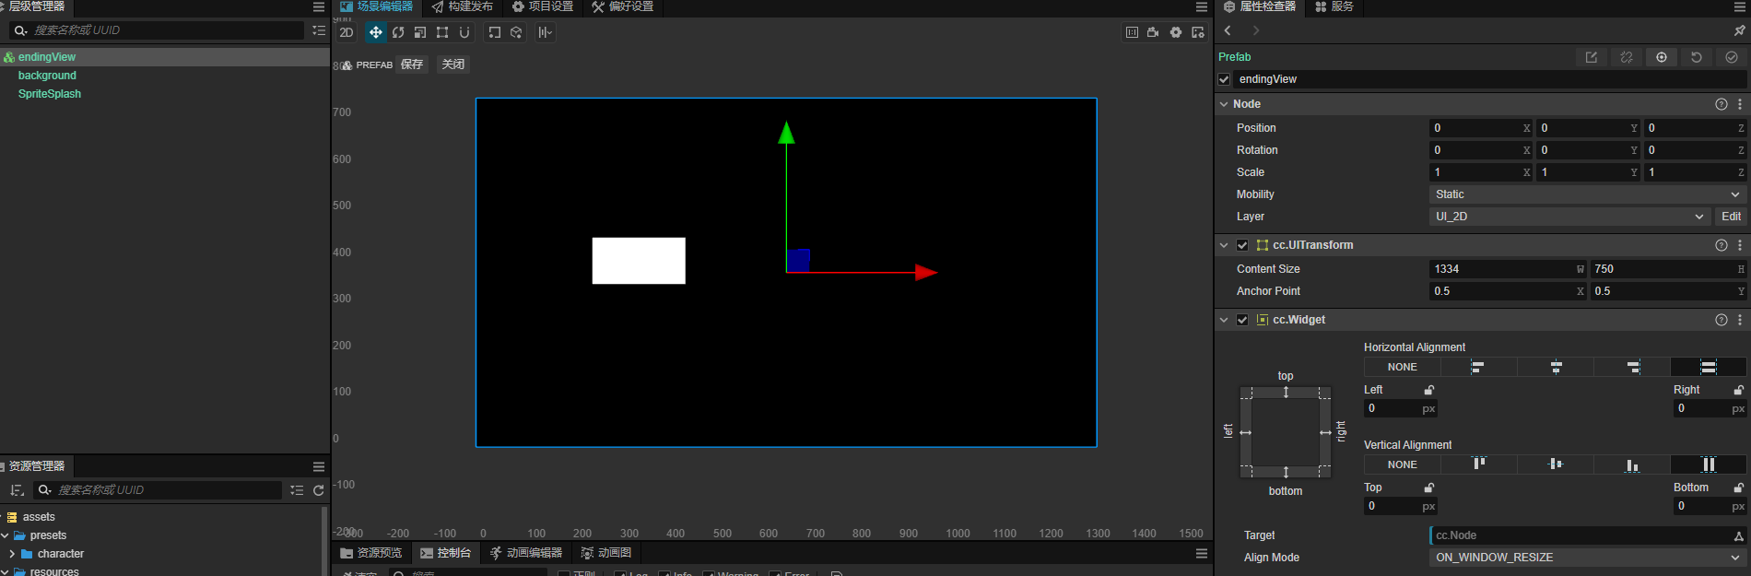Expand the character folder in assets
1751x576 pixels.
tap(11, 554)
